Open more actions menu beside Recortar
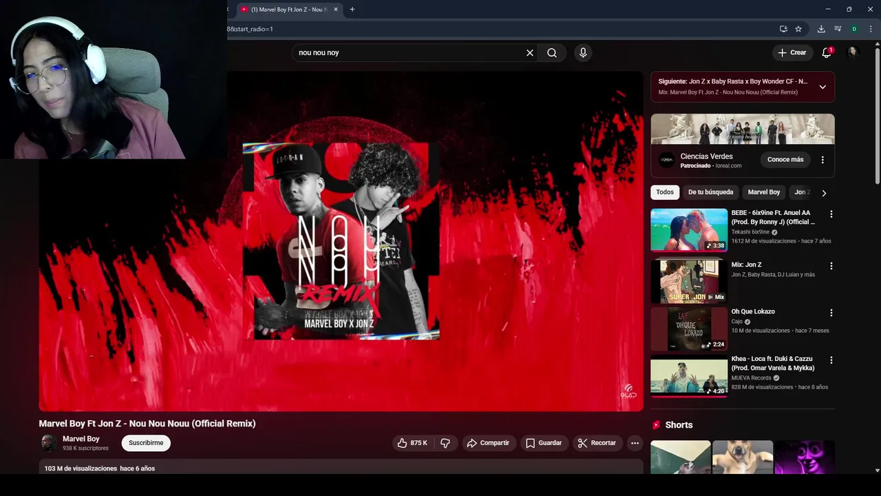This screenshot has height=496, width=881. point(635,443)
